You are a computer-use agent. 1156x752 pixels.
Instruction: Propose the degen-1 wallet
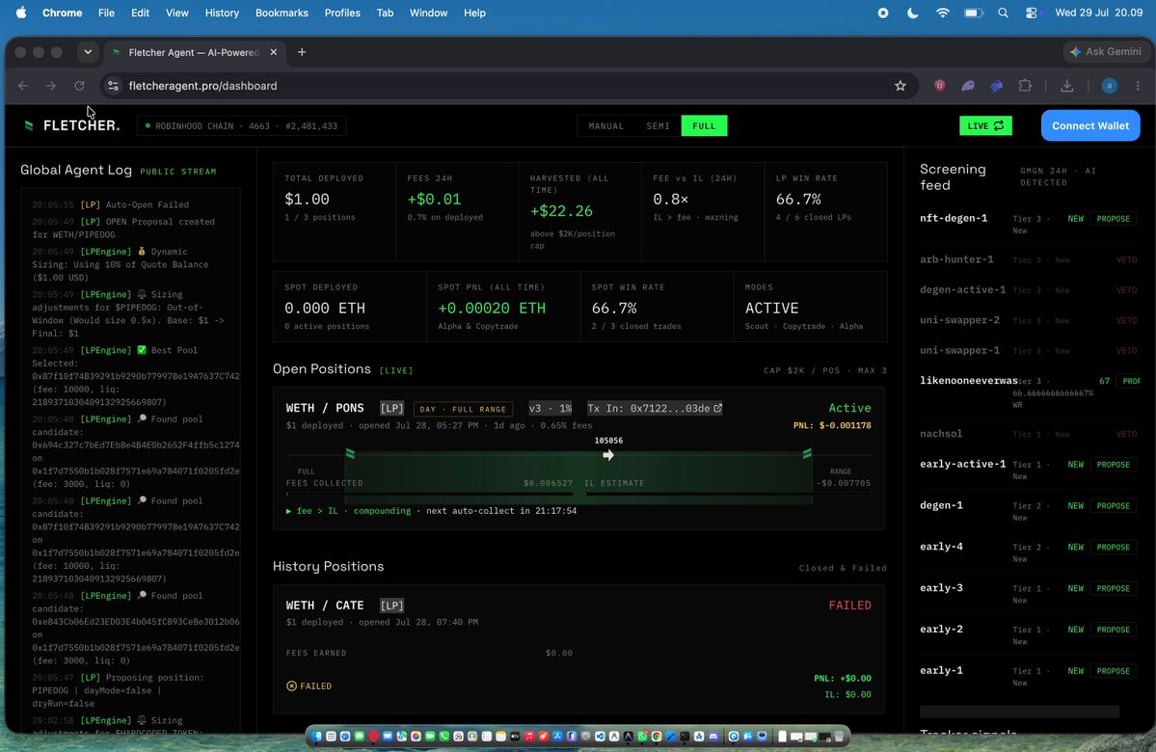coord(1114,506)
